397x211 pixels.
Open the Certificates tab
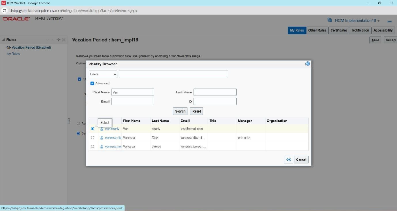point(339,30)
